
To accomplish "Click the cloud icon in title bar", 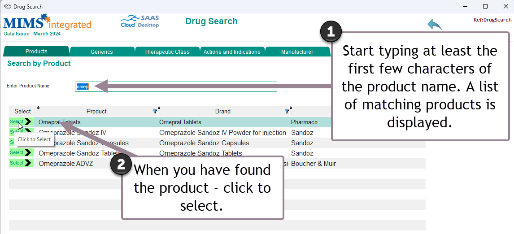I will tap(8, 7).
